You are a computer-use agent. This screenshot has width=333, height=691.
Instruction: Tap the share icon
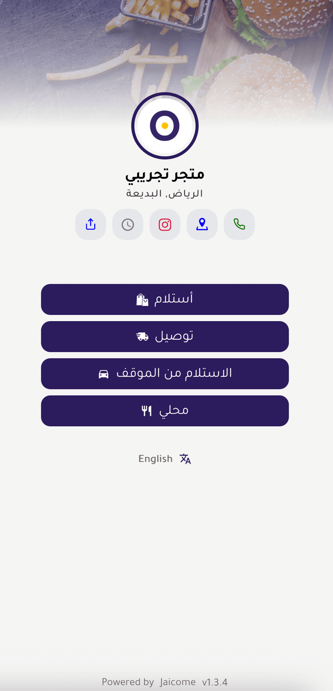coord(91,224)
